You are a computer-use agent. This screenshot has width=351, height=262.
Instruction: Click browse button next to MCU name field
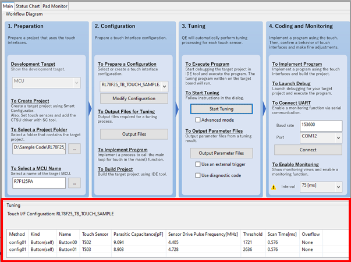[x=75, y=183]
